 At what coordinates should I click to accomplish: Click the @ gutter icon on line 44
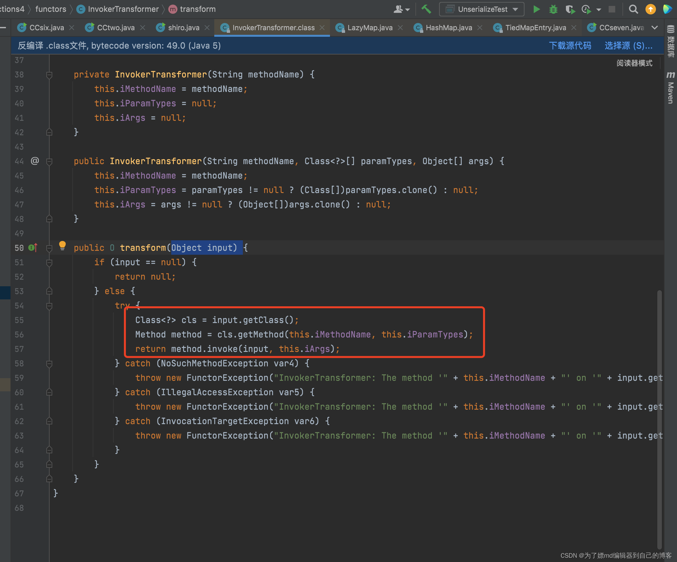(x=35, y=161)
